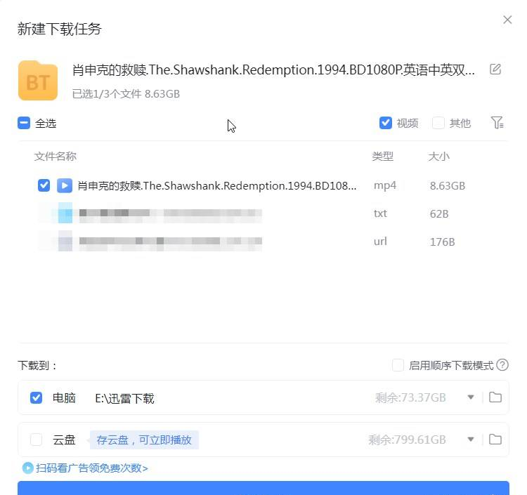The image size is (527, 495).
Task: Close the 新建下载任务 dialog
Action: [507, 20]
